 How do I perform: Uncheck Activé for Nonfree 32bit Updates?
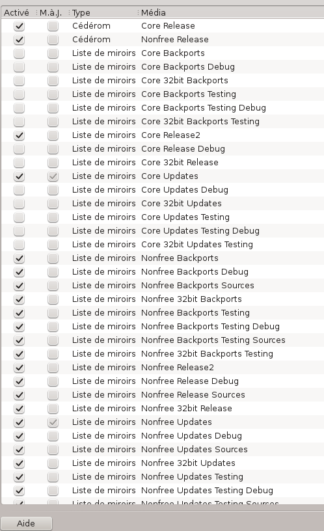coord(20,463)
